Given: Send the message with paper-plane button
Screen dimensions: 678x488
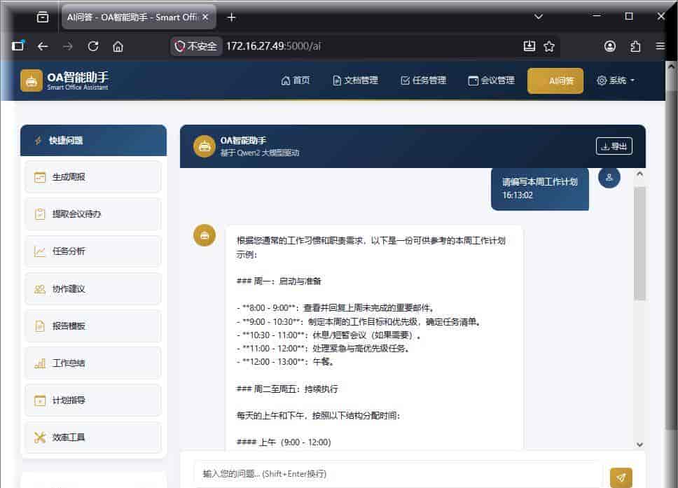Looking at the screenshot, I should [x=621, y=477].
